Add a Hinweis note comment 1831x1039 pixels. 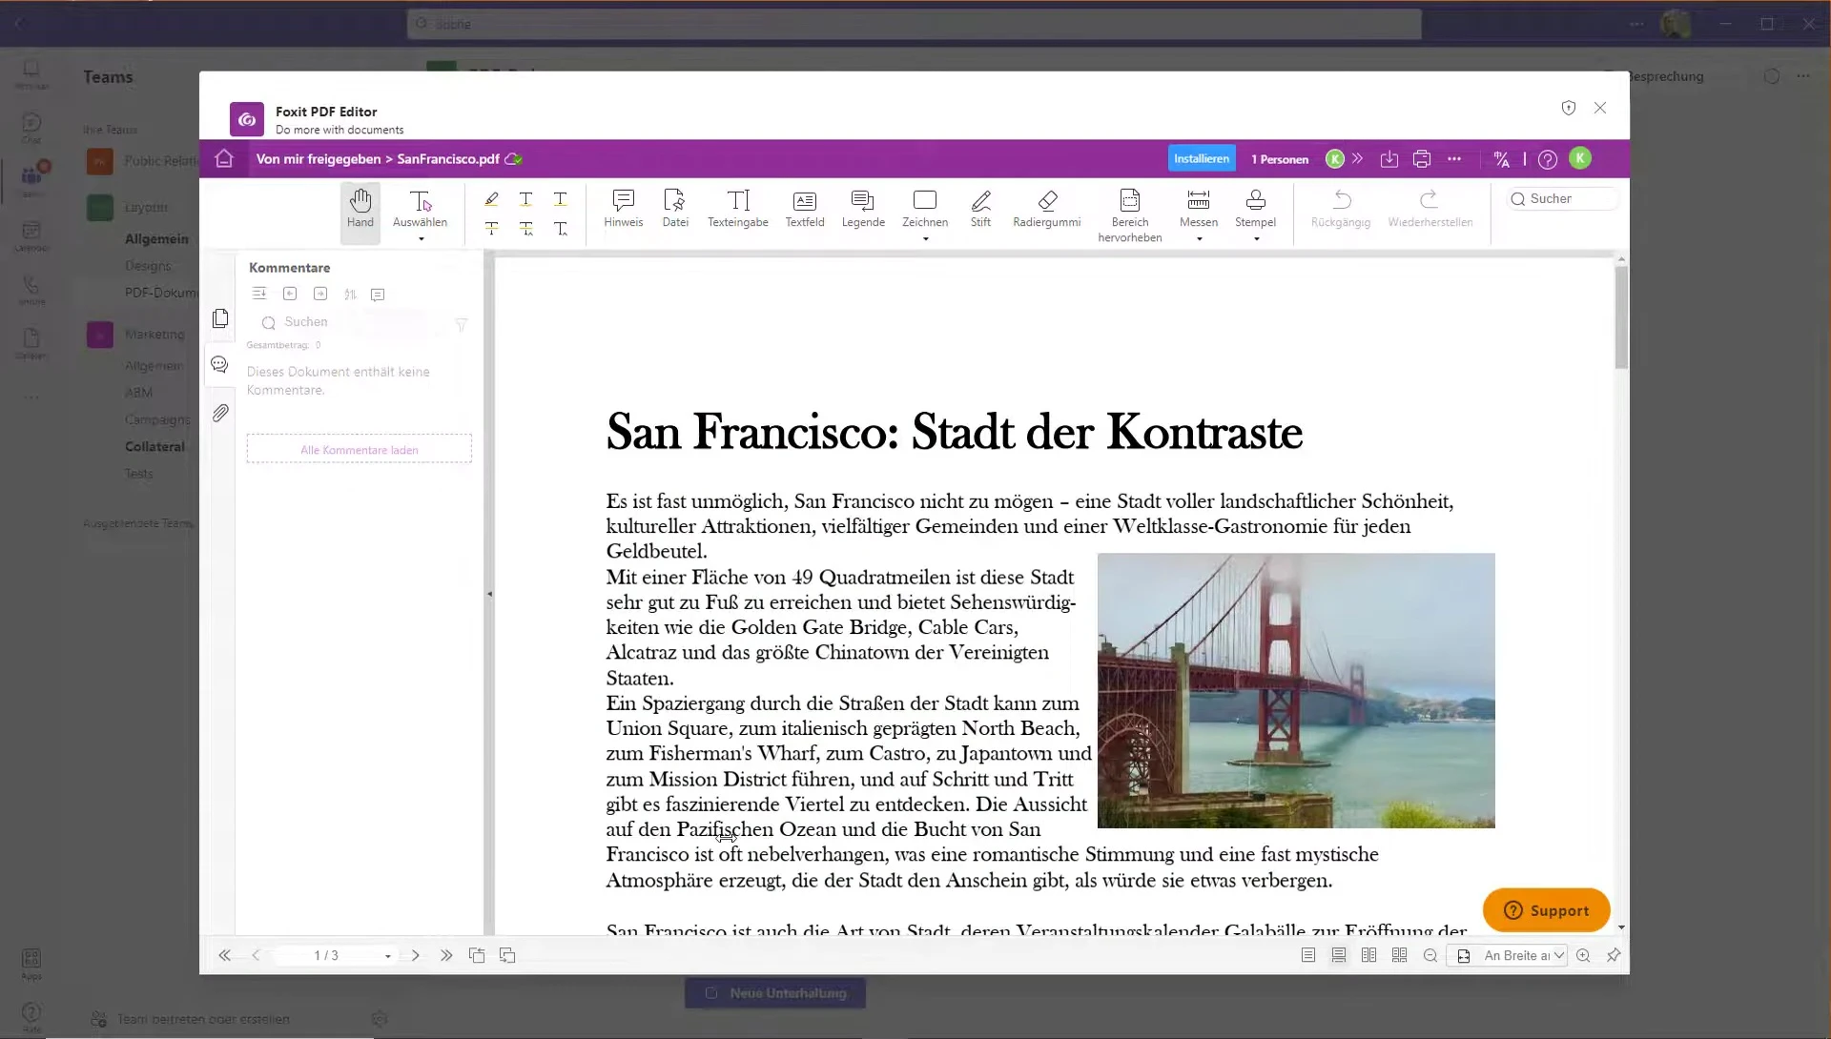(623, 210)
